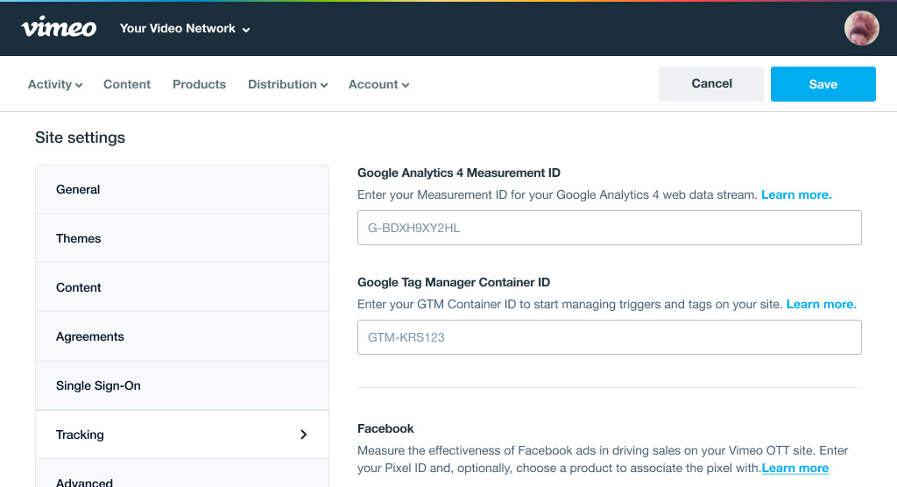897x487 pixels.
Task: Expand the Distribution menu
Action: [x=287, y=84]
